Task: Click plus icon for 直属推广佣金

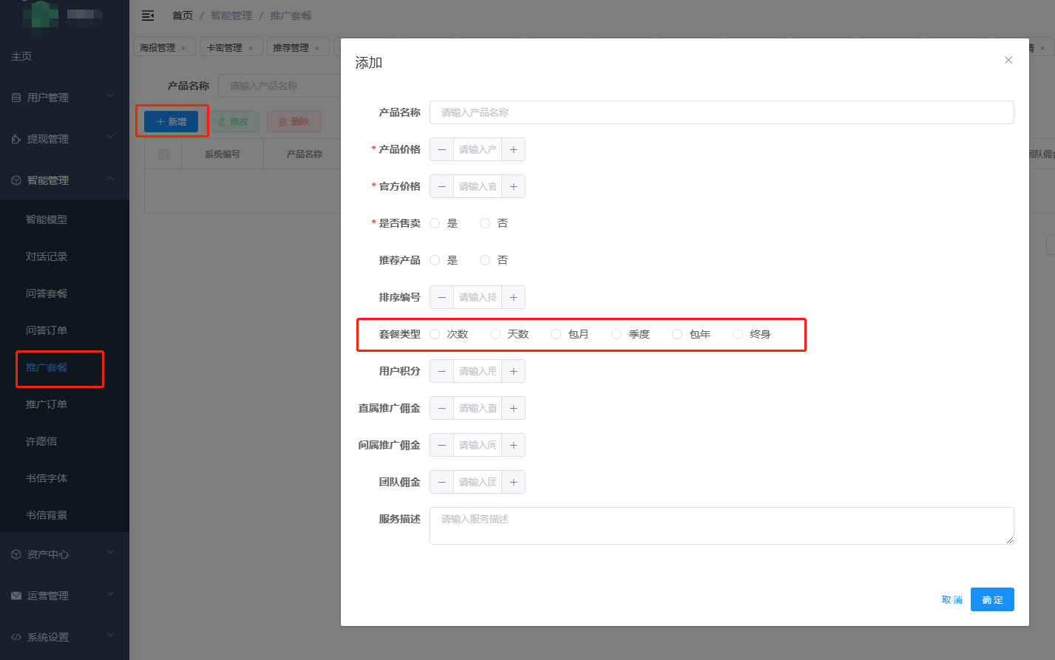Action: (x=513, y=408)
